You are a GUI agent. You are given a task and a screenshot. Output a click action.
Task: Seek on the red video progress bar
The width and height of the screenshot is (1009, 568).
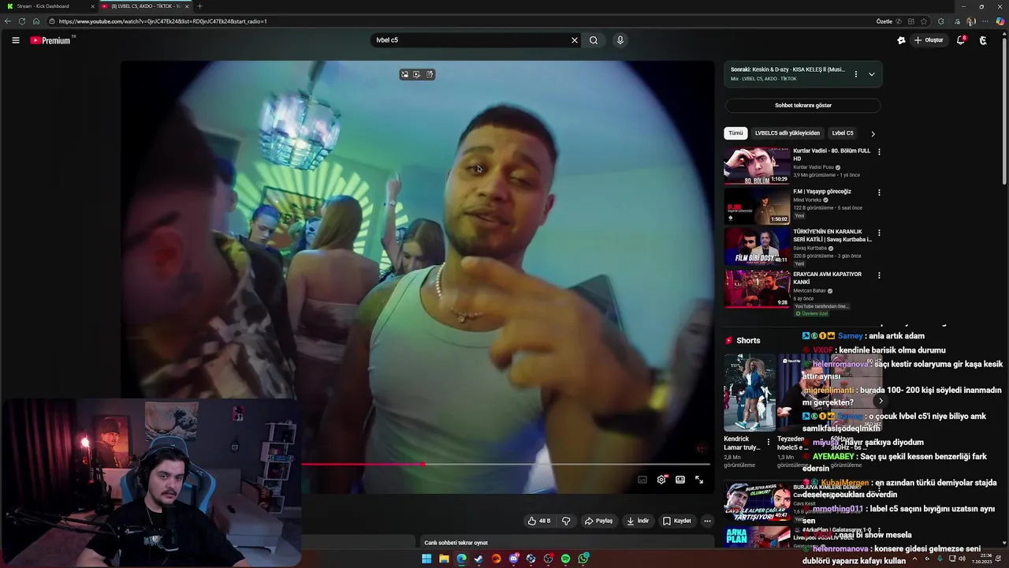click(504, 464)
